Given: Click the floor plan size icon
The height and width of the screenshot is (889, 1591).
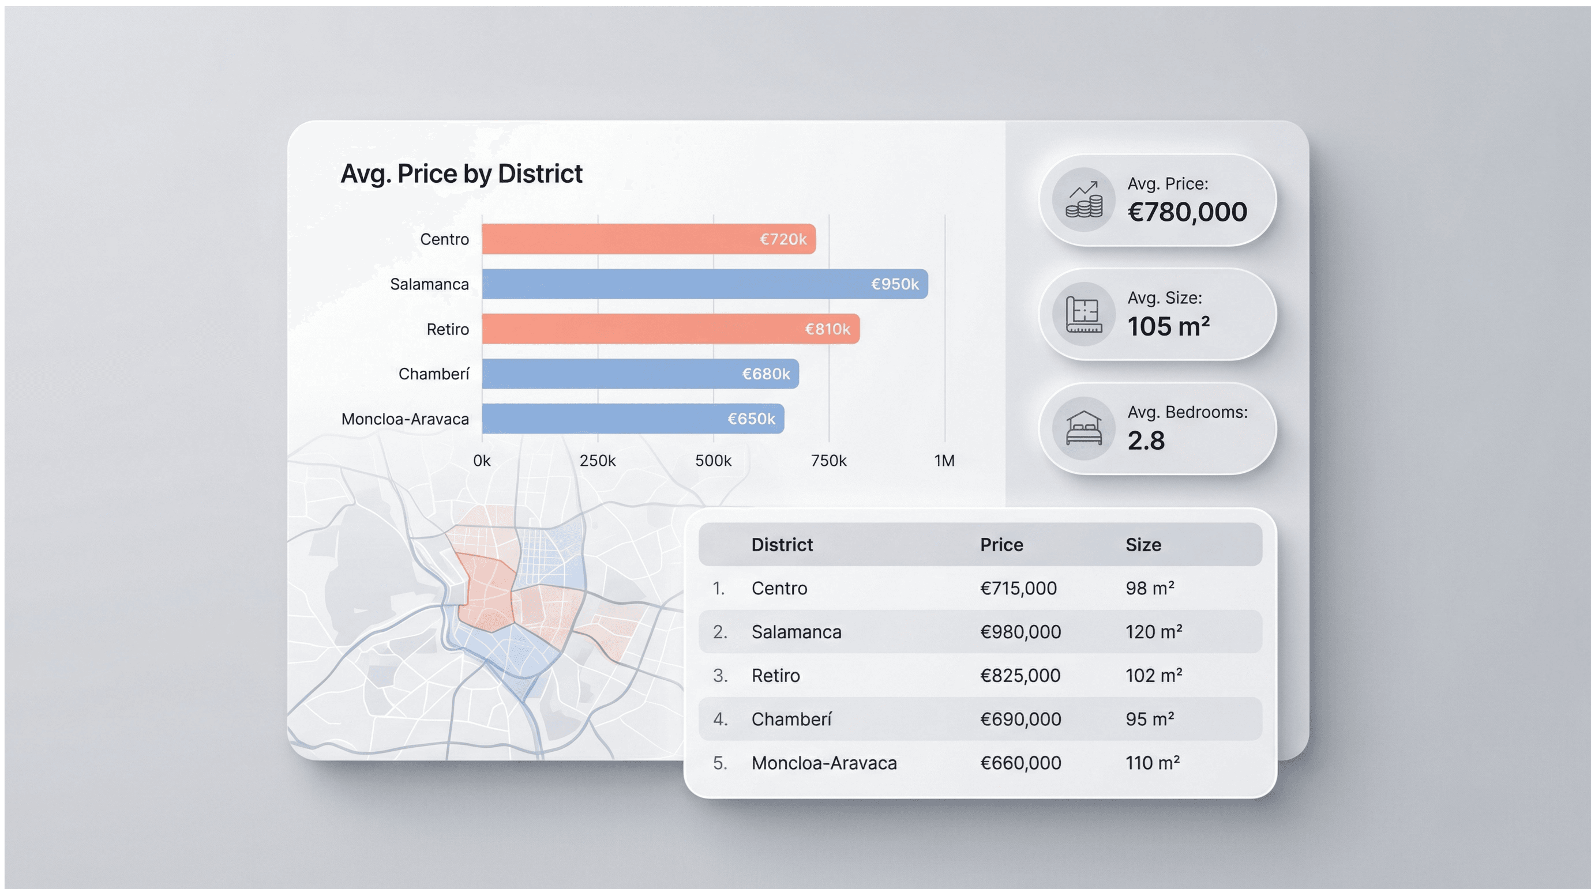Looking at the screenshot, I should tap(1084, 314).
